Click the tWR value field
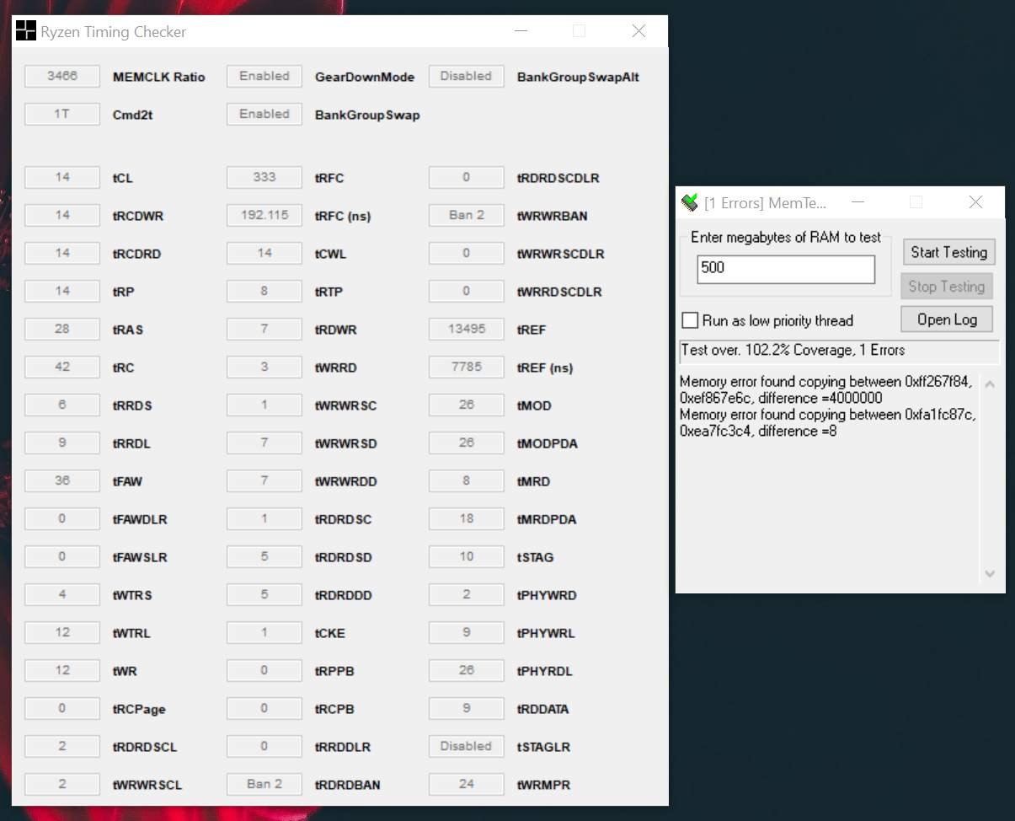The width and height of the screenshot is (1015, 821). pyautogui.click(x=62, y=670)
